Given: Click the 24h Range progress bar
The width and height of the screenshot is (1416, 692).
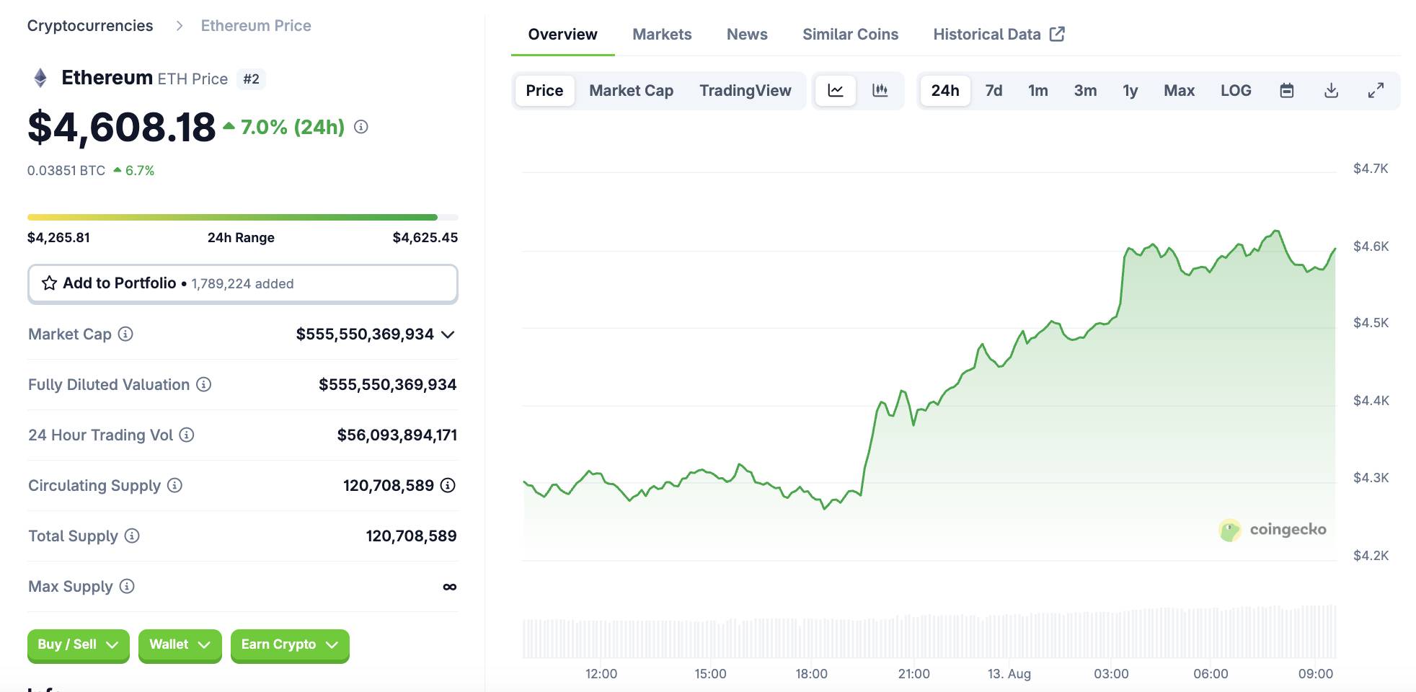Looking at the screenshot, I should tap(243, 217).
